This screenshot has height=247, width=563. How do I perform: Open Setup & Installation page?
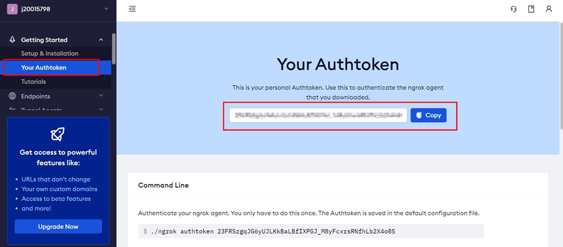pos(49,53)
